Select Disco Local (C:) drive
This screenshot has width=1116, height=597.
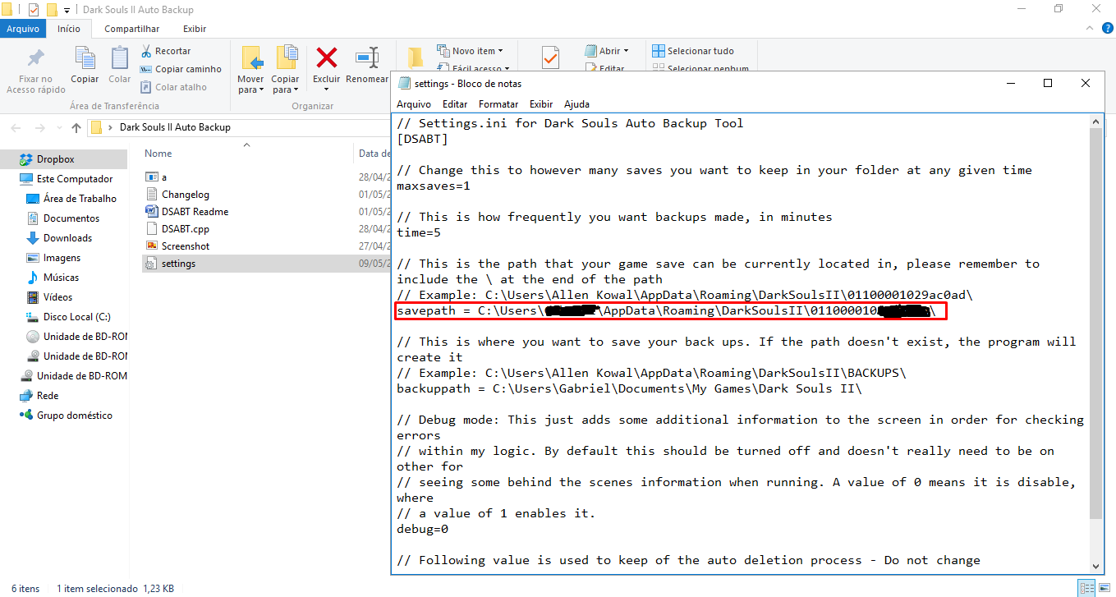[68, 317]
